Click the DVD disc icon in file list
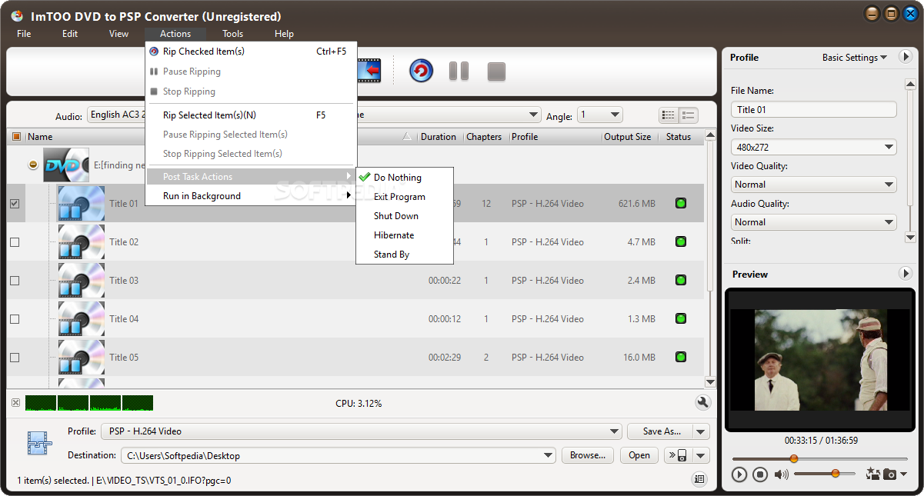The height and width of the screenshot is (496, 924). [x=66, y=165]
